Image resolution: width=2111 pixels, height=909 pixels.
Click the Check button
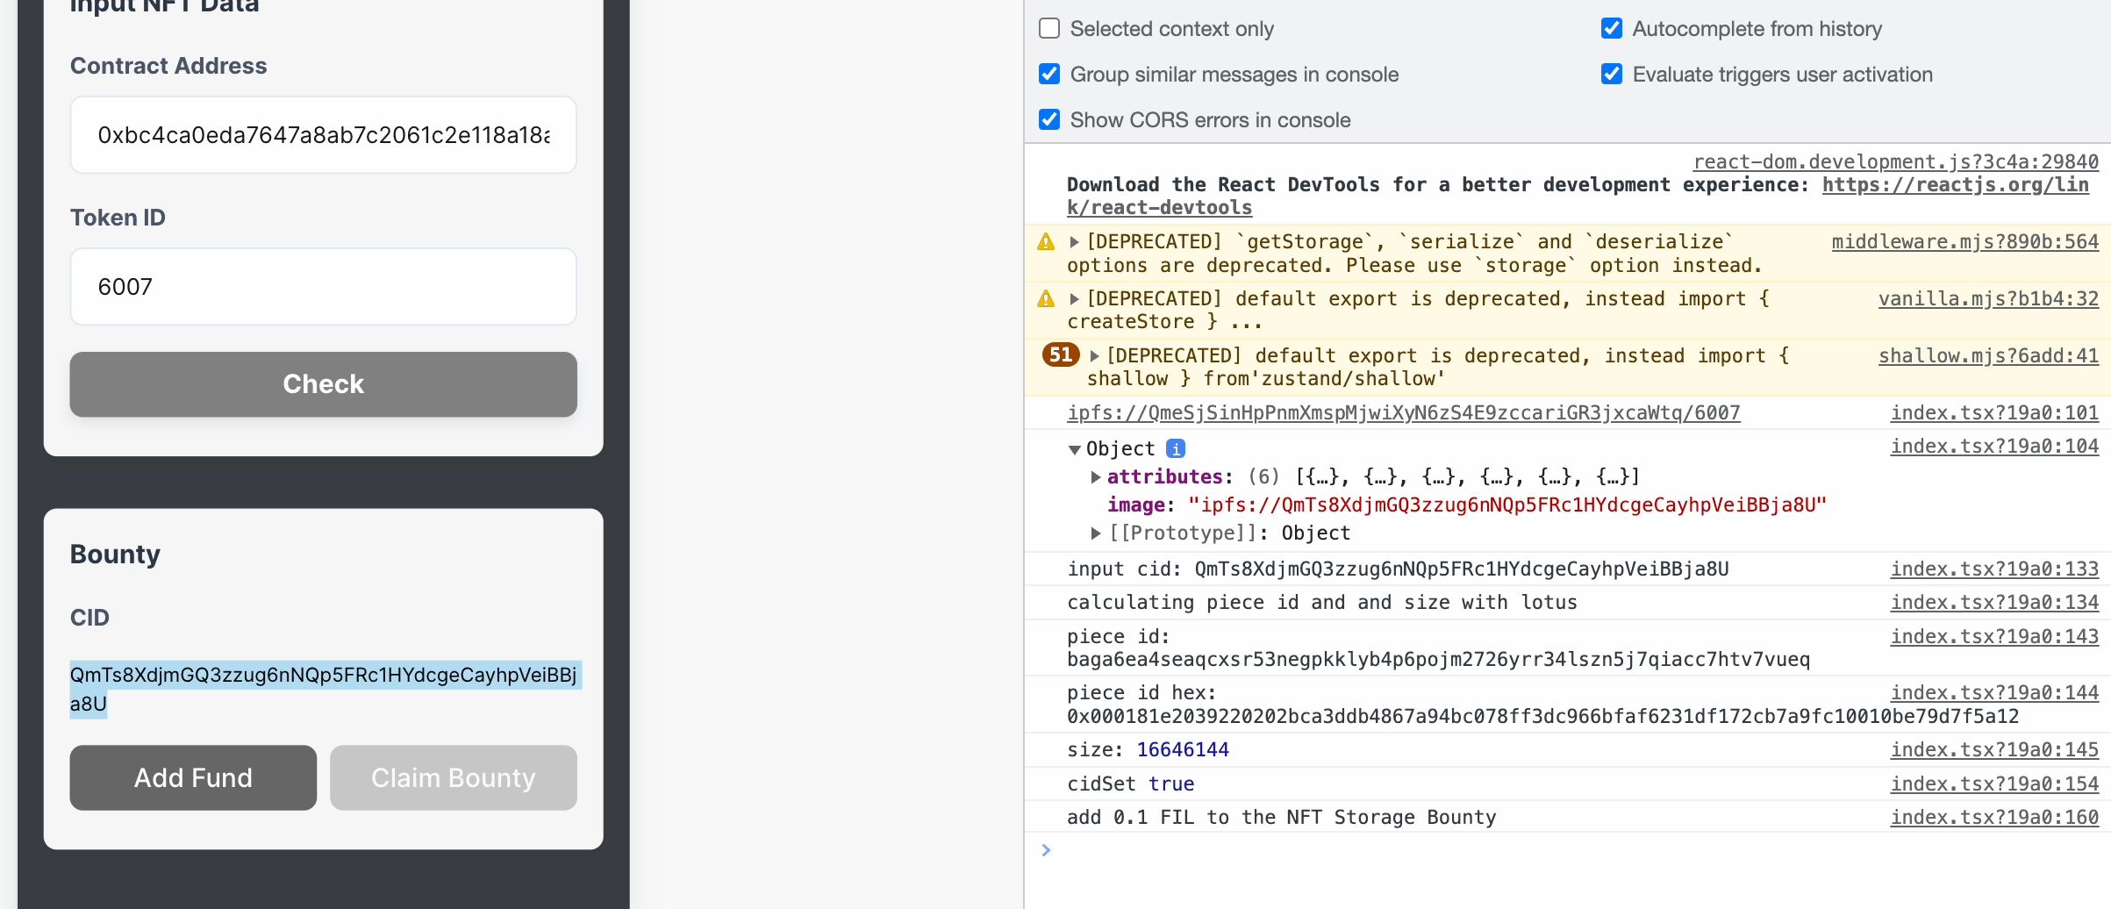323,384
